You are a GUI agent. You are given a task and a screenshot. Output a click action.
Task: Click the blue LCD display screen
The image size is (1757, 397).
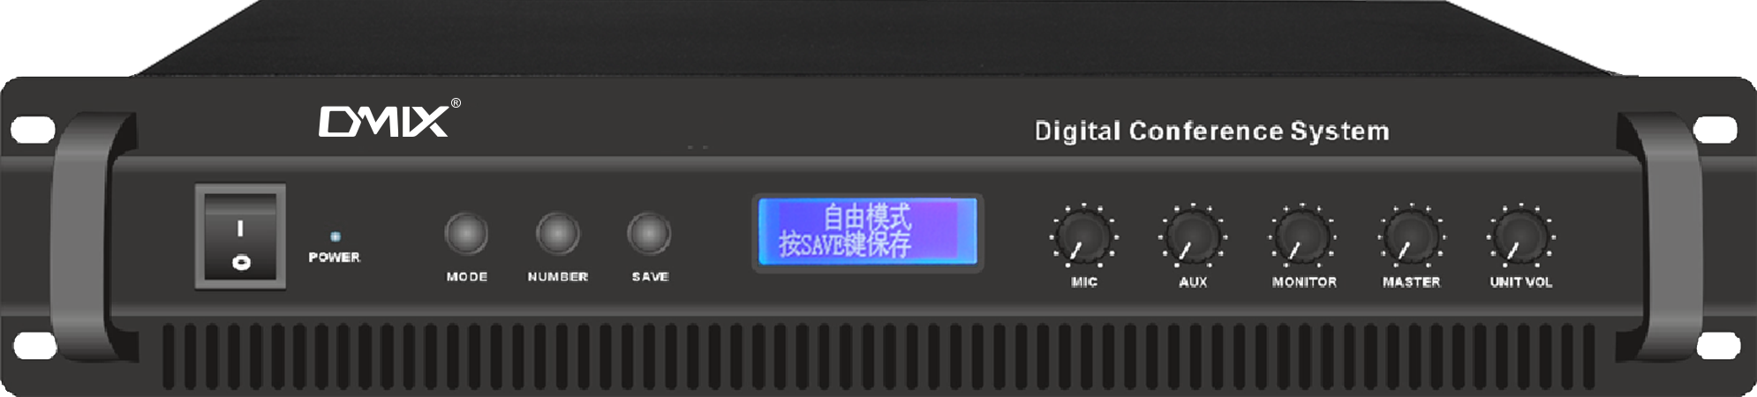868,232
